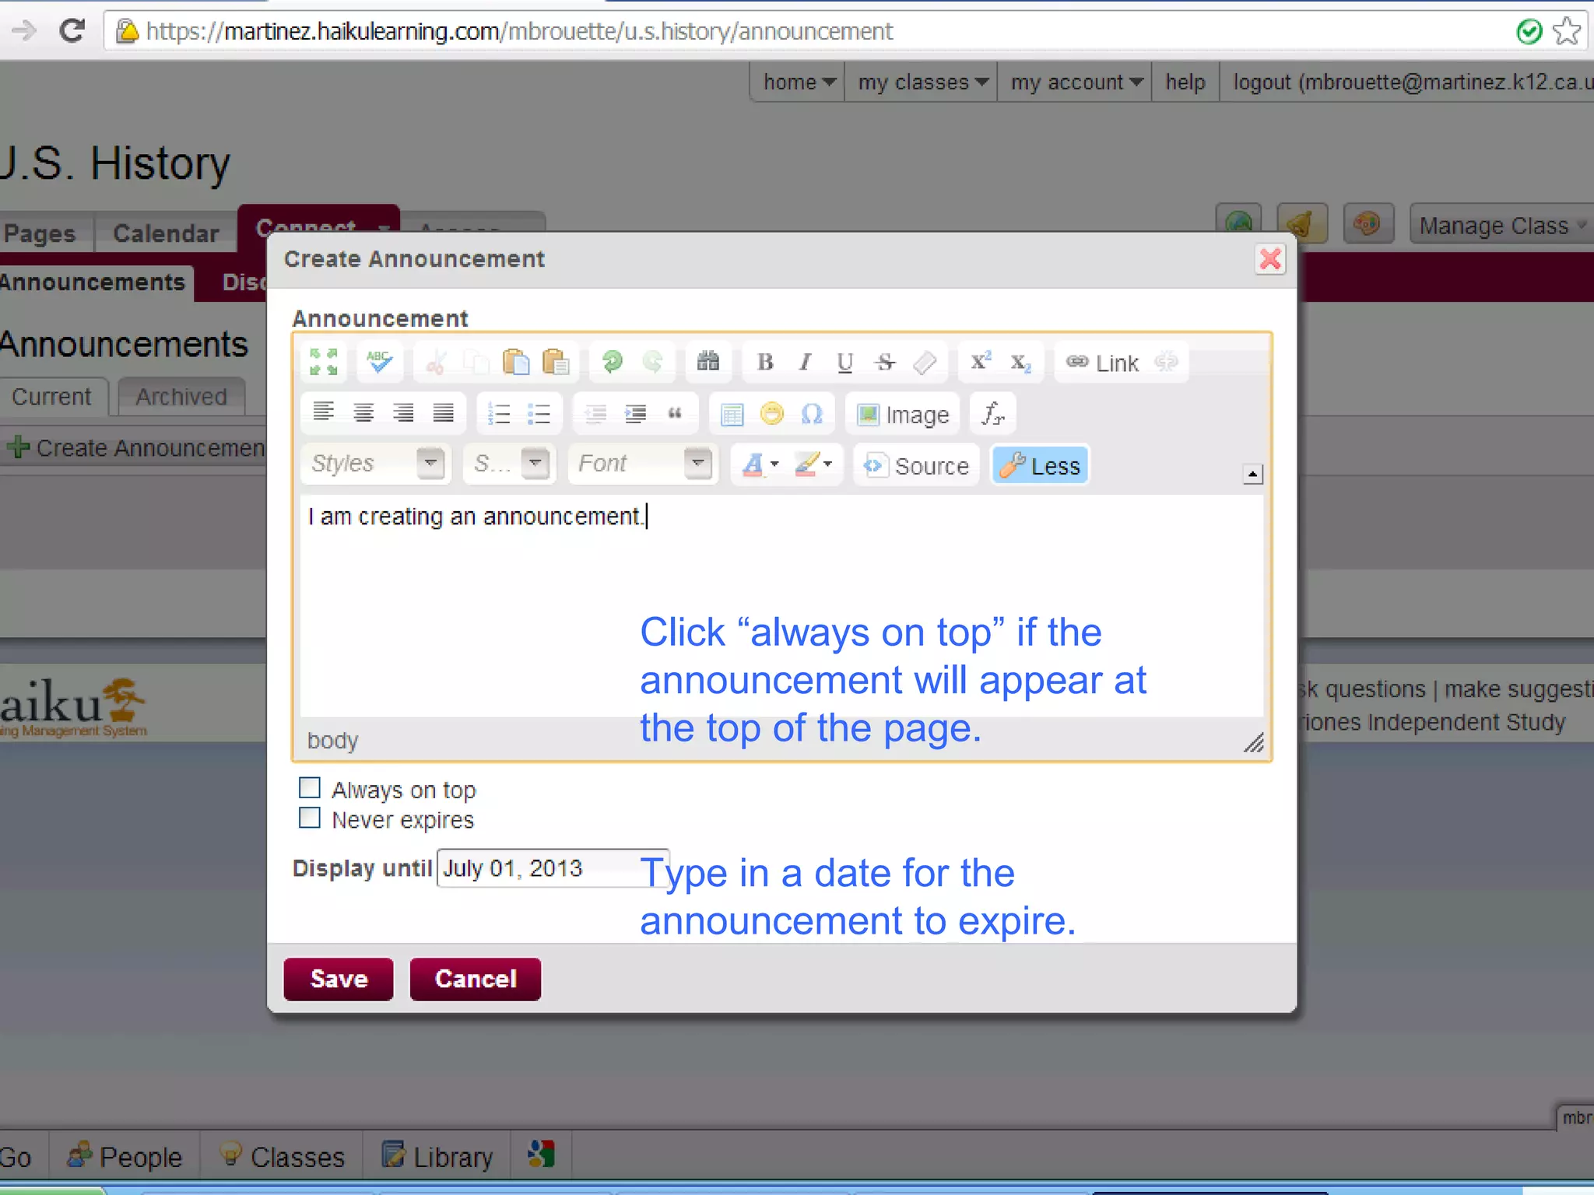Image resolution: width=1594 pixels, height=1195 pixels.
Task: Open the Calendar tab
Action: coord(166,233)
